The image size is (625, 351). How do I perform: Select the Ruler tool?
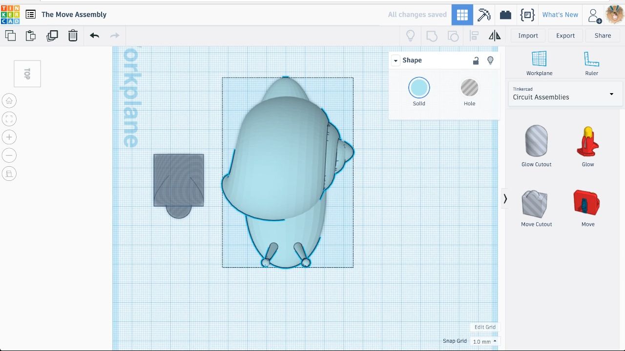pyautogui.click(x=591, y=63)
